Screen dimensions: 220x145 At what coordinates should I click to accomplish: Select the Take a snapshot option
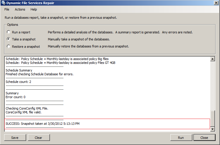point(9,39)
